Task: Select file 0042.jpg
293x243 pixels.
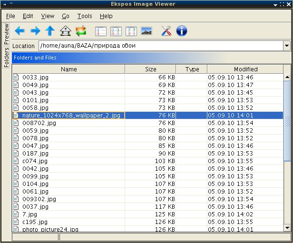Action: pos(35,168)
